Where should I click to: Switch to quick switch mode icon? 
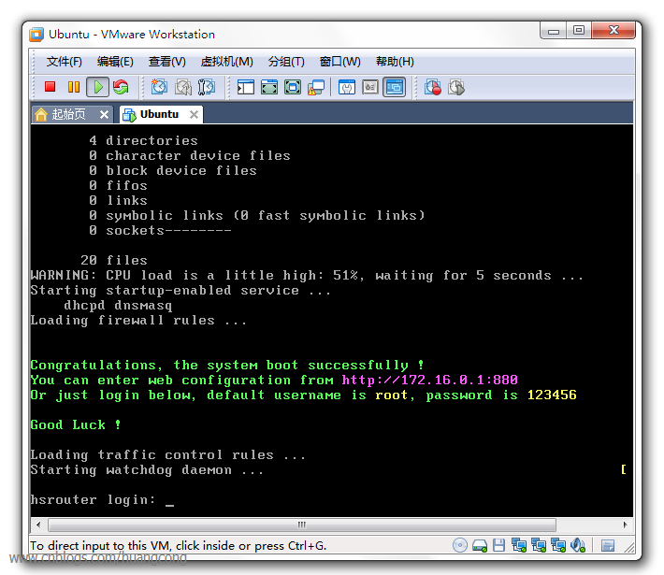coord(269,87)
